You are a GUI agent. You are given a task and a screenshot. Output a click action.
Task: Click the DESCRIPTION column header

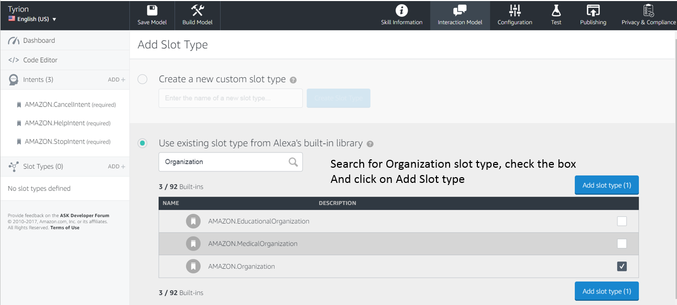coord(337,203)
